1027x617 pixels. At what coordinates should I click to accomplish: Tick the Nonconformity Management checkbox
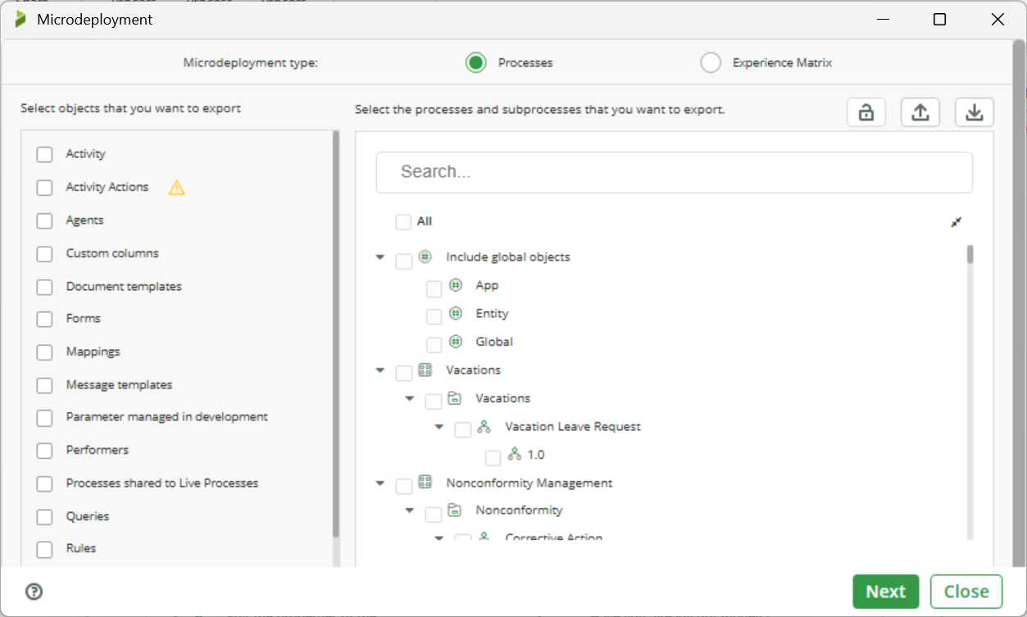[404, 487]
